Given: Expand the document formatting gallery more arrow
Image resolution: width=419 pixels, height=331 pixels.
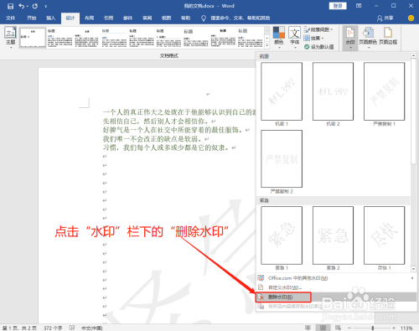Looking at the screenshot, I should tap(267, 45).
